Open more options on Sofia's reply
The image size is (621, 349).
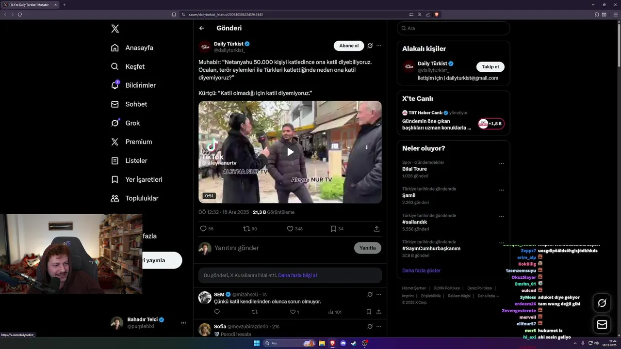379,326
